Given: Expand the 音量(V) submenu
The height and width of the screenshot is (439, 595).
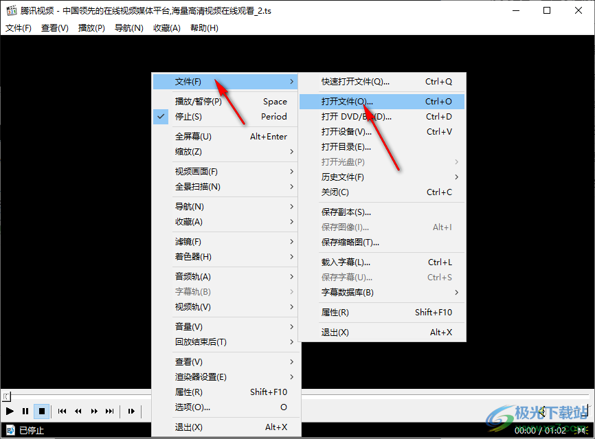Looking at the screenshot, I should point(225,327).
